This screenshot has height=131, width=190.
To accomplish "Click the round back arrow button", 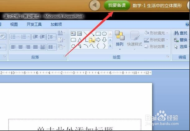I will tap(95, 5).
